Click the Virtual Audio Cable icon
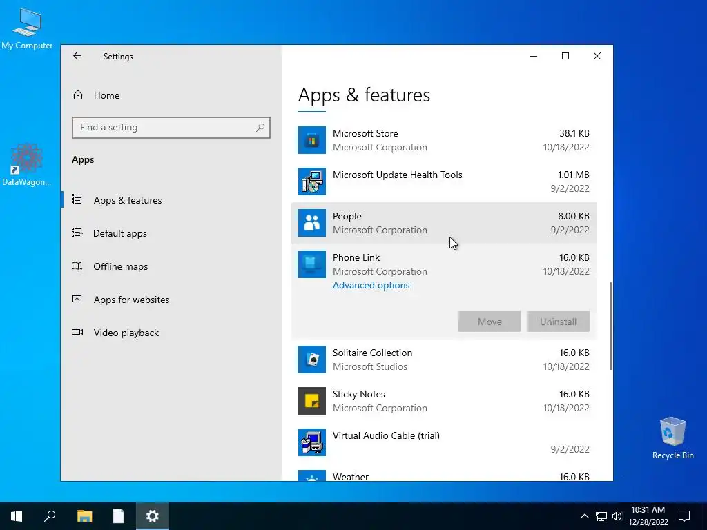The height and width of the screenshot is (530, 707). (x=311, y=442)
